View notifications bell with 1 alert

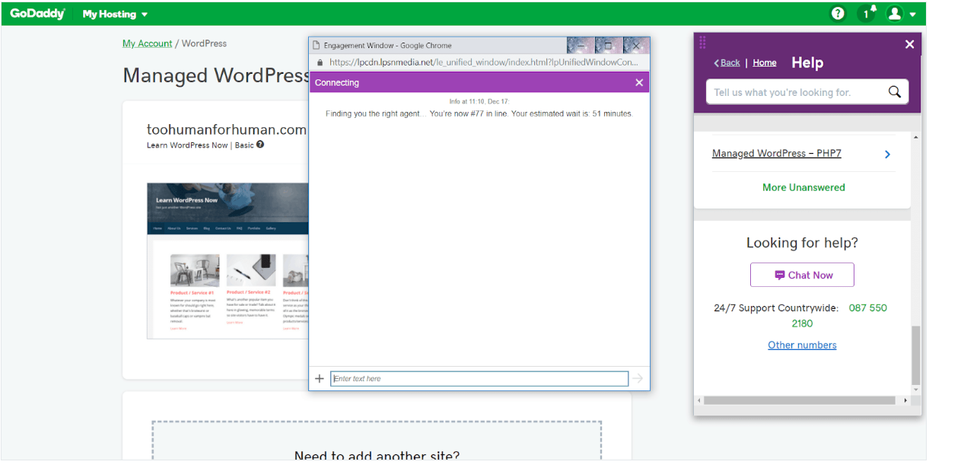tap(867, 13)
